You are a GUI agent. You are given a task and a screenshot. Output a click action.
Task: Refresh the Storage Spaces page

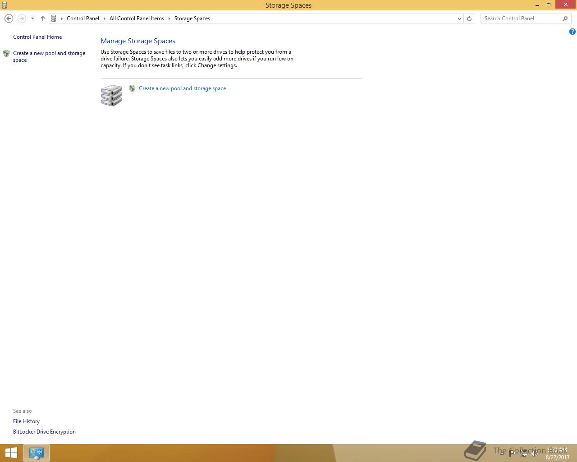pyautogui.click(x=469, y=18)
